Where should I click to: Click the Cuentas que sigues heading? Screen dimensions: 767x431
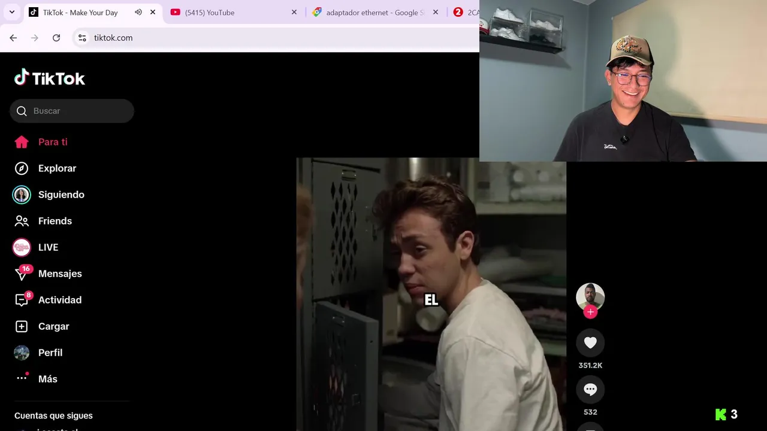click(x=53, y=415)
